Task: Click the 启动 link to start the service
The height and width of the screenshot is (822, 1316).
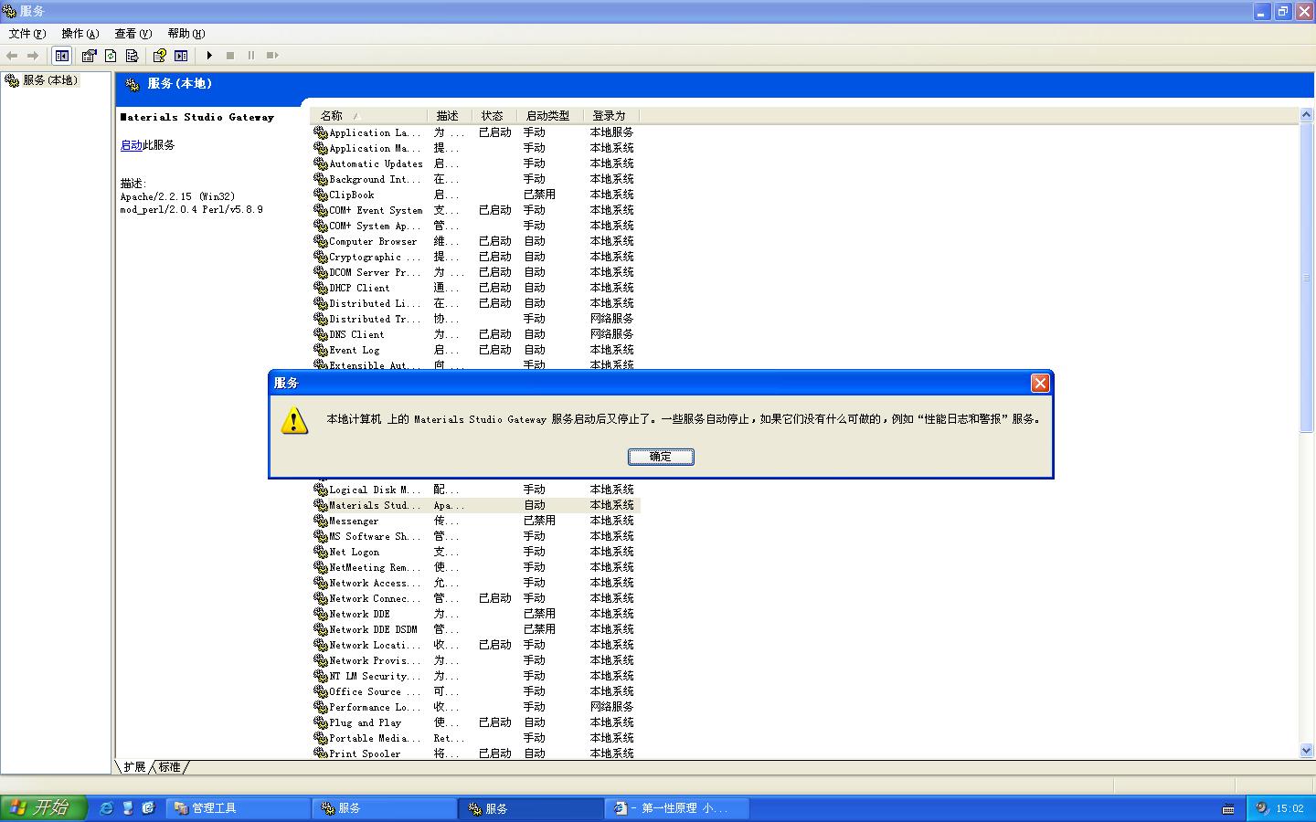Action: tap(131, 145)
